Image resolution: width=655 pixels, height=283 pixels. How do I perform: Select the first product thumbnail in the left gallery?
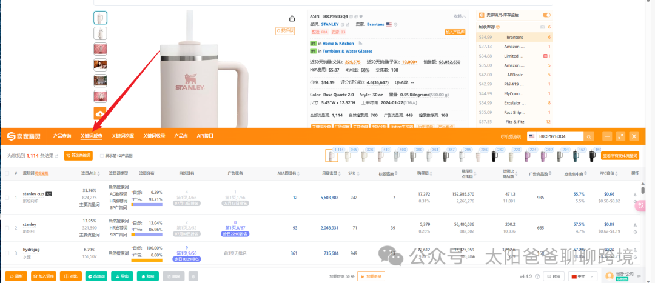pos(100,18)
